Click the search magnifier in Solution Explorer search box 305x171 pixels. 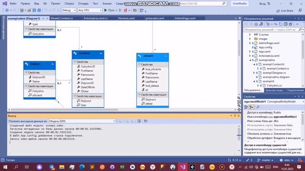click(x=300, y=29)
